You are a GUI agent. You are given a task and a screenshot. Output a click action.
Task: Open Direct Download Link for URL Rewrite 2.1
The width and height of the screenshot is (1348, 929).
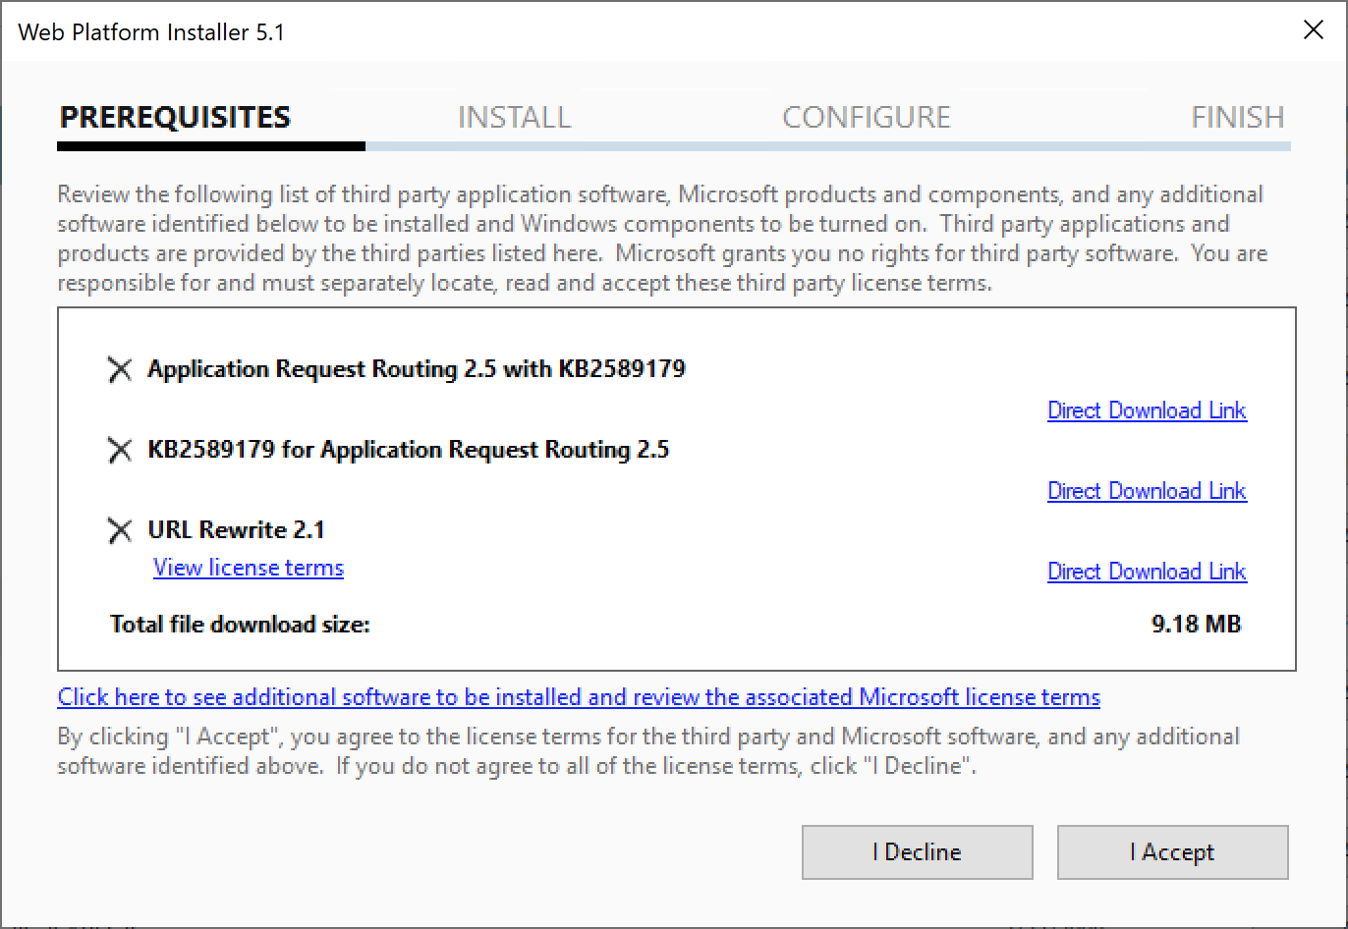coord(1147,572)
